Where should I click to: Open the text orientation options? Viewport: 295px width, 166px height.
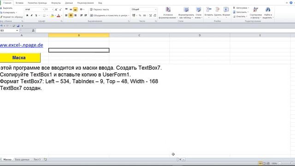point(82,9)
